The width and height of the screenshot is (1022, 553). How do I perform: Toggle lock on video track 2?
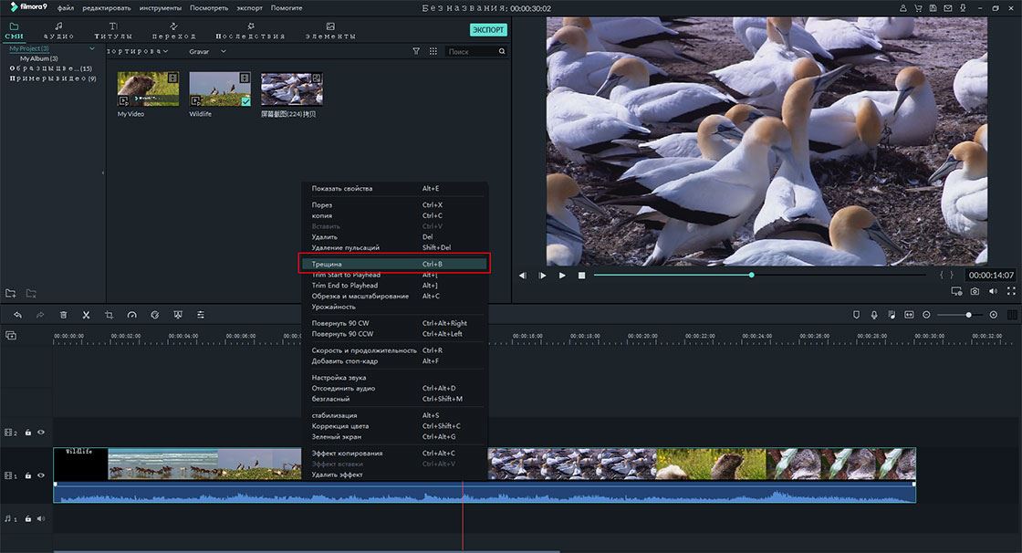[28, 433]
